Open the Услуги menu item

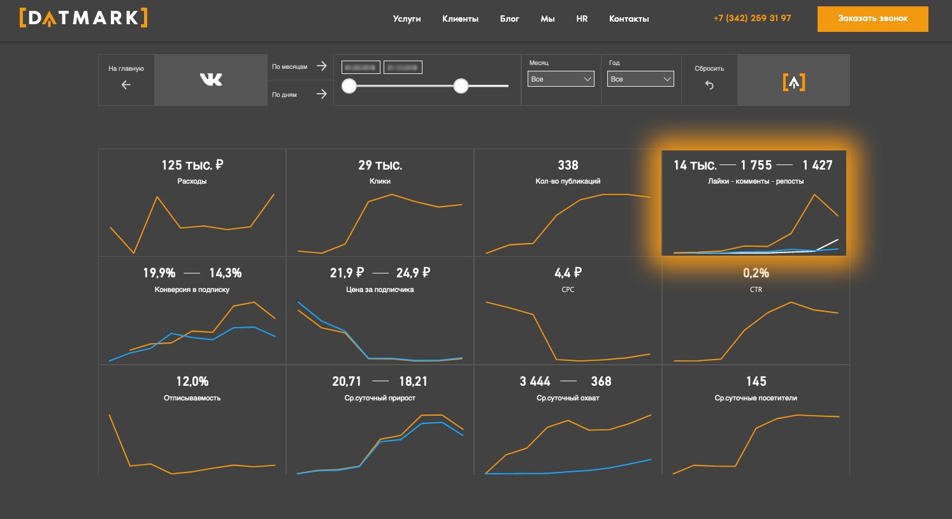point(407,18)
